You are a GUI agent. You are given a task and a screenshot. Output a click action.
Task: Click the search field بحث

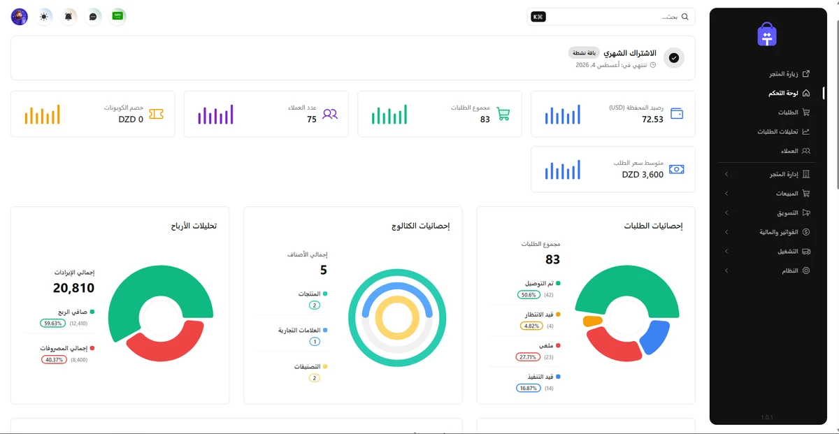pyautogui.click(x=612, y=17)
